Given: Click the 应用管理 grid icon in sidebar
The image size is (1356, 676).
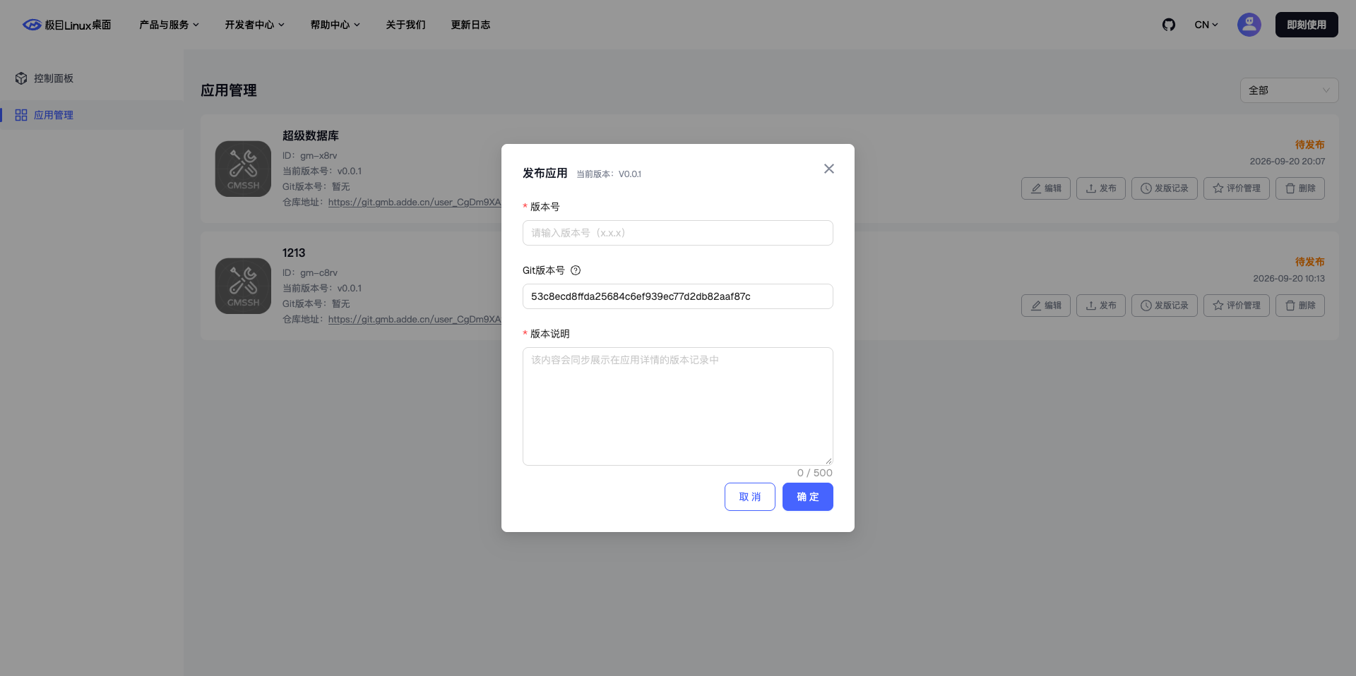Looking at the screenshot, I should 21,115.
